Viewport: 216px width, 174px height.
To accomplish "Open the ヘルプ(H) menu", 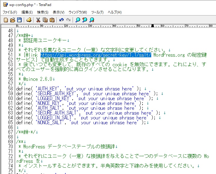I will click(x=114, y=12).
